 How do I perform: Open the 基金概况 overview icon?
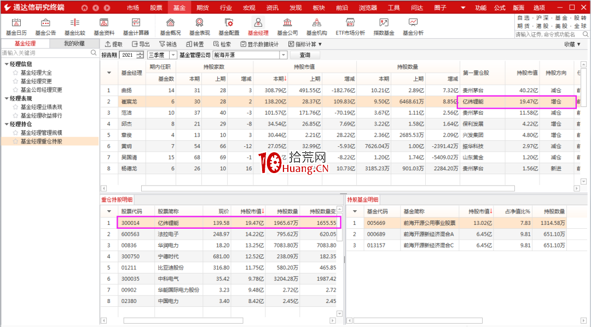tap(170, 27)
